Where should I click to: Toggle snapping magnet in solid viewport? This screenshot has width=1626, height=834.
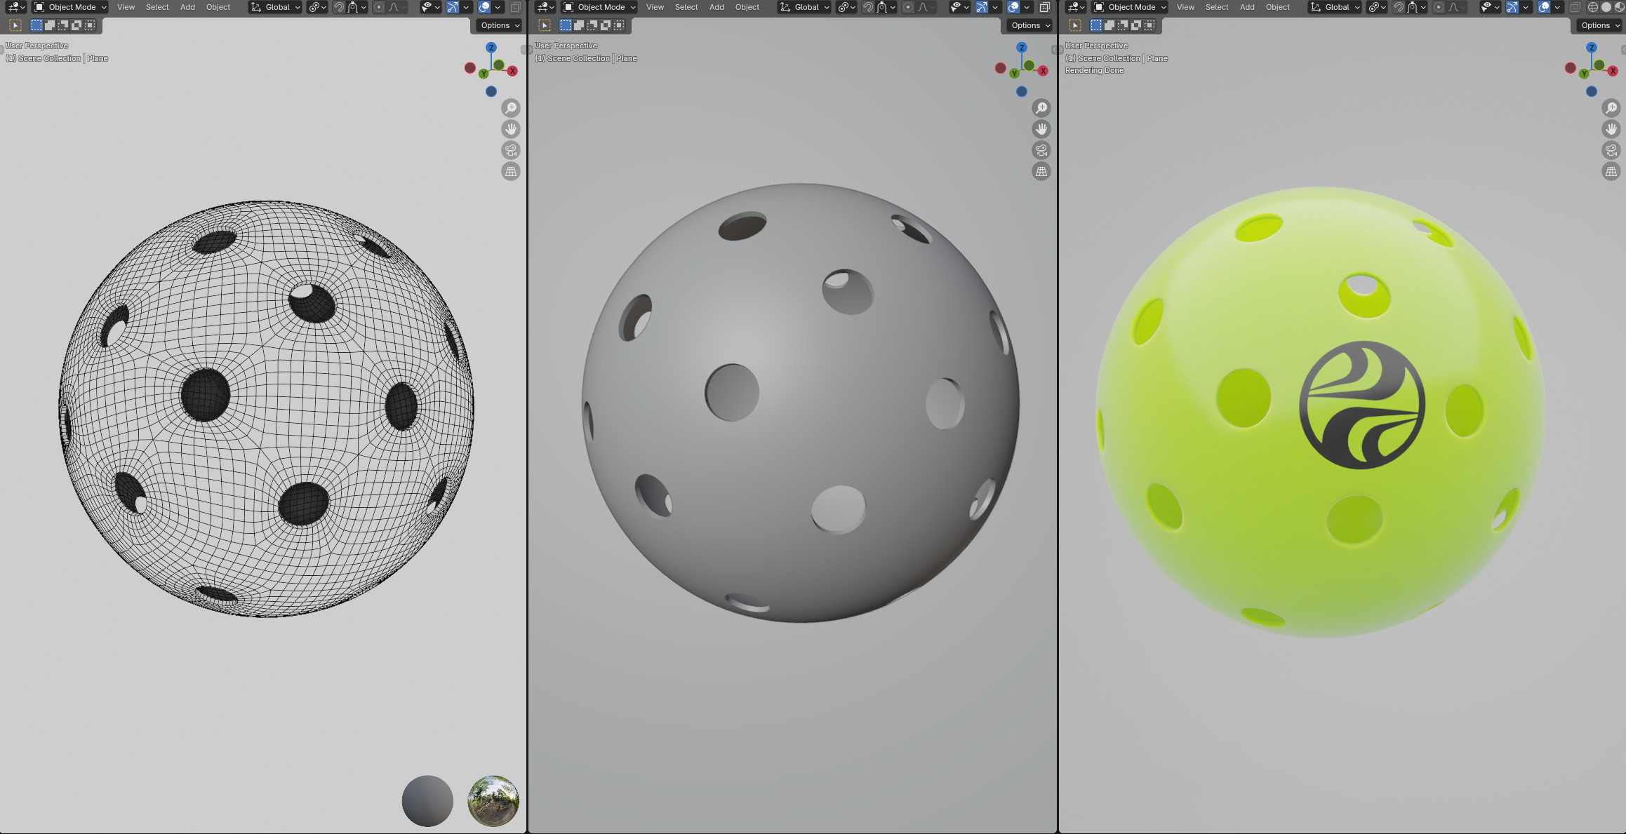868,7
